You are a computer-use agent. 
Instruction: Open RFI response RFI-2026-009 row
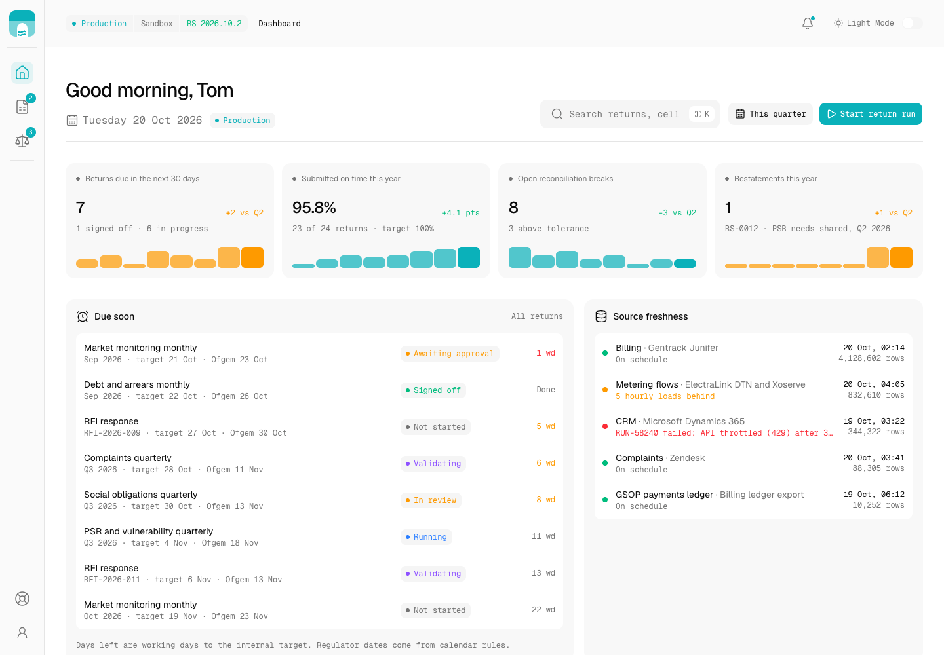319,426
